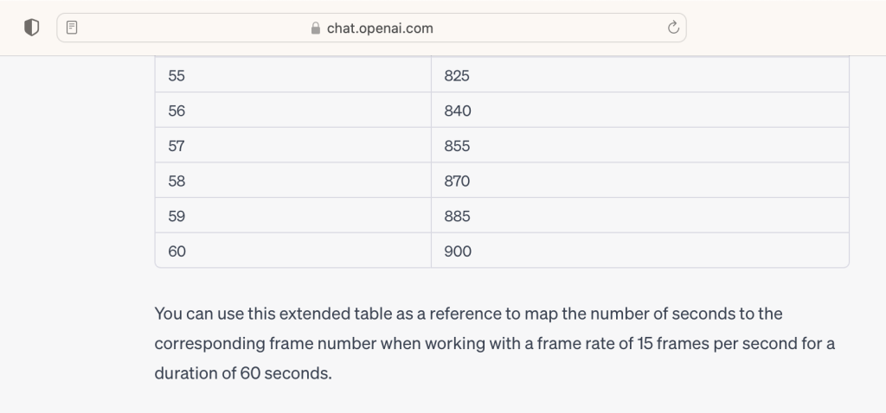The height and width of the screenshot is (413, 886).
Task: Click the row cell labeled 58
Action: pos(292,180)
